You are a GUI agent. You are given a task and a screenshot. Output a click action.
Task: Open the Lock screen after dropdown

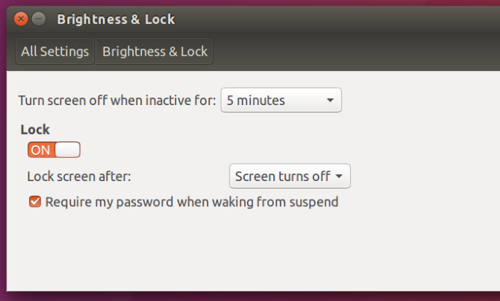coord(289,177)
